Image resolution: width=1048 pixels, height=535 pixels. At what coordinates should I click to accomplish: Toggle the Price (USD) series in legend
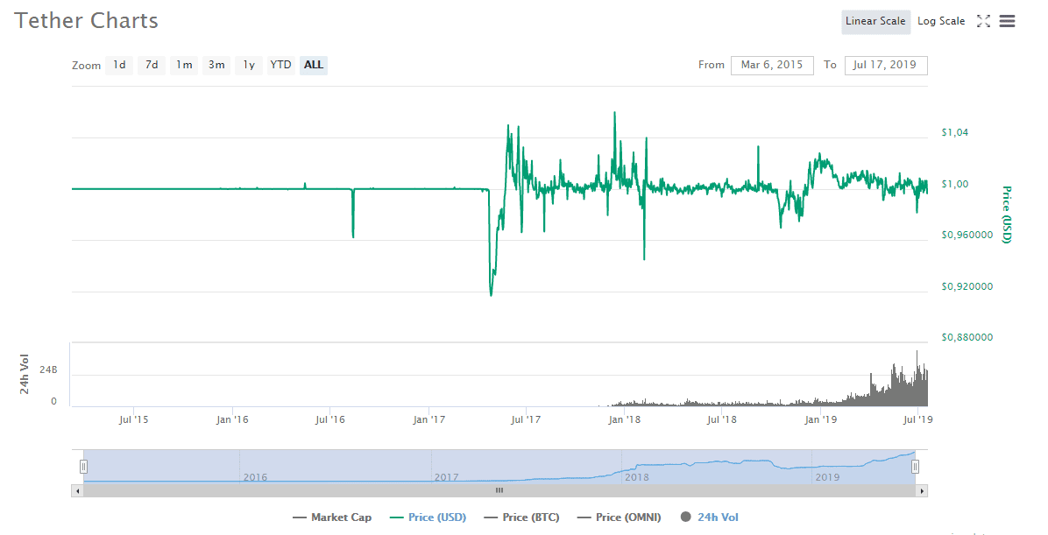coord(428,517)
